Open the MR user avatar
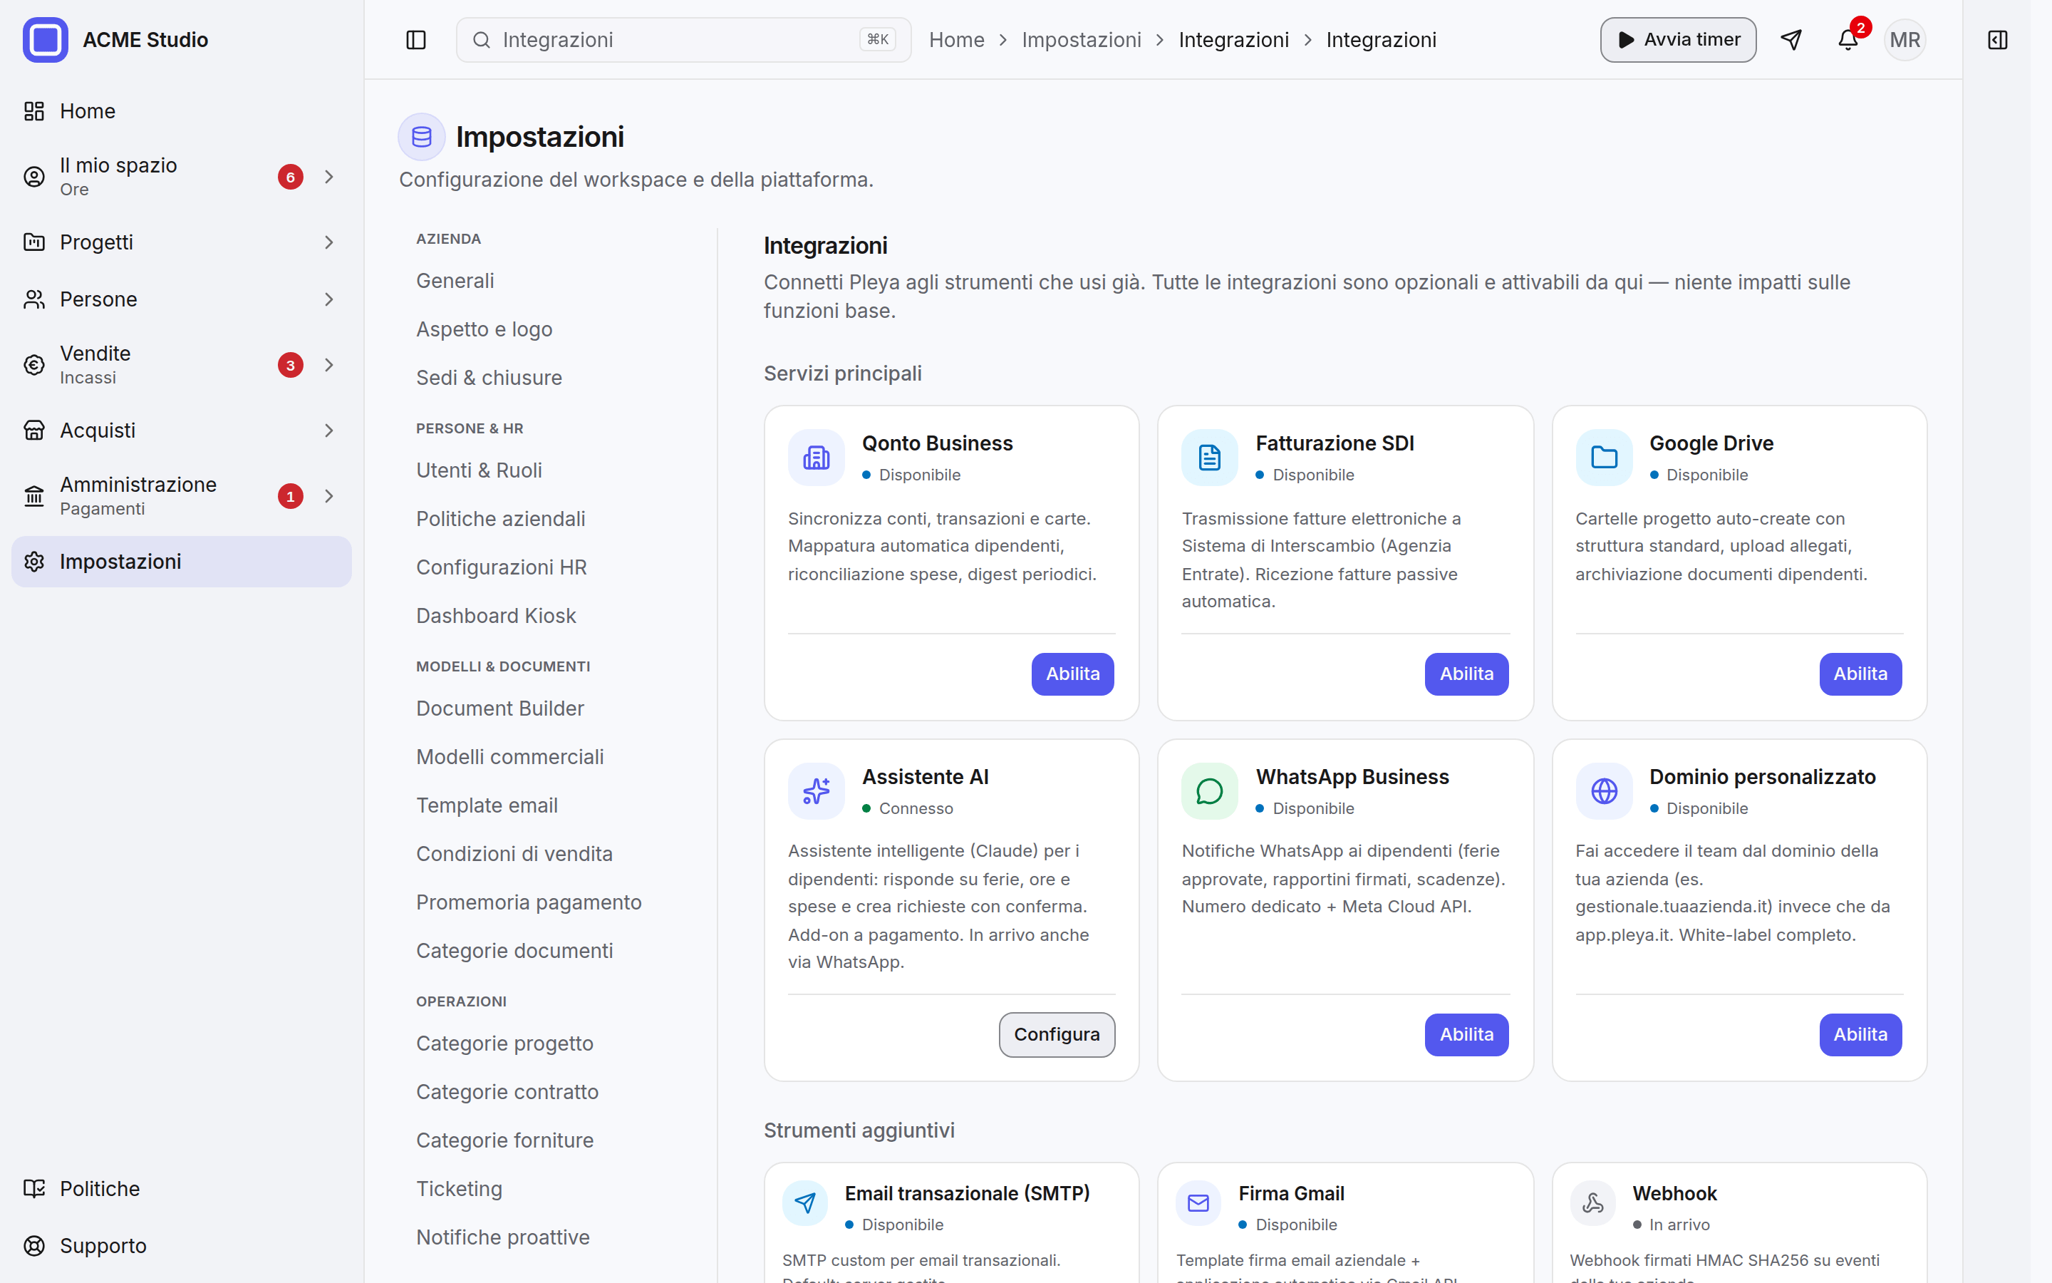The height and width of the screenshot is (1283, 2052). click(x=1905, y=40)
